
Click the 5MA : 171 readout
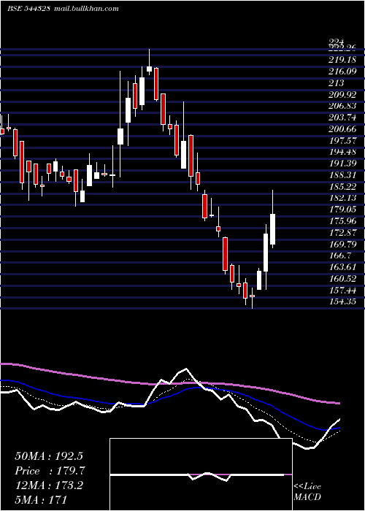(x=41, y=499)
